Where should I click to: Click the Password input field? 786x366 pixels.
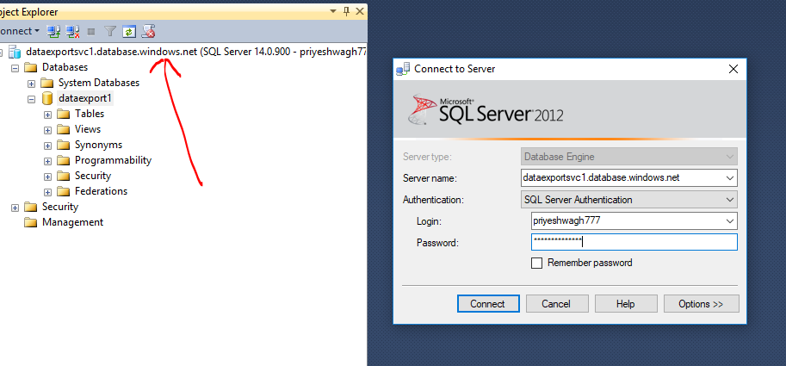(x=634, y=242)
